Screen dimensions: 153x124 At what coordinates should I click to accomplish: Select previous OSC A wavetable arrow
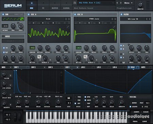pyautogui.click(x=66, y=19)
